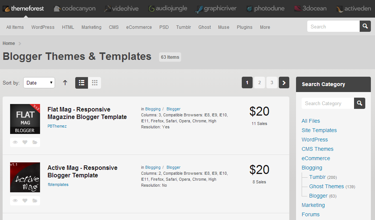375x220 pixels.
Task: Open the Tumblr navigation item
Action: tap(183, 27)
